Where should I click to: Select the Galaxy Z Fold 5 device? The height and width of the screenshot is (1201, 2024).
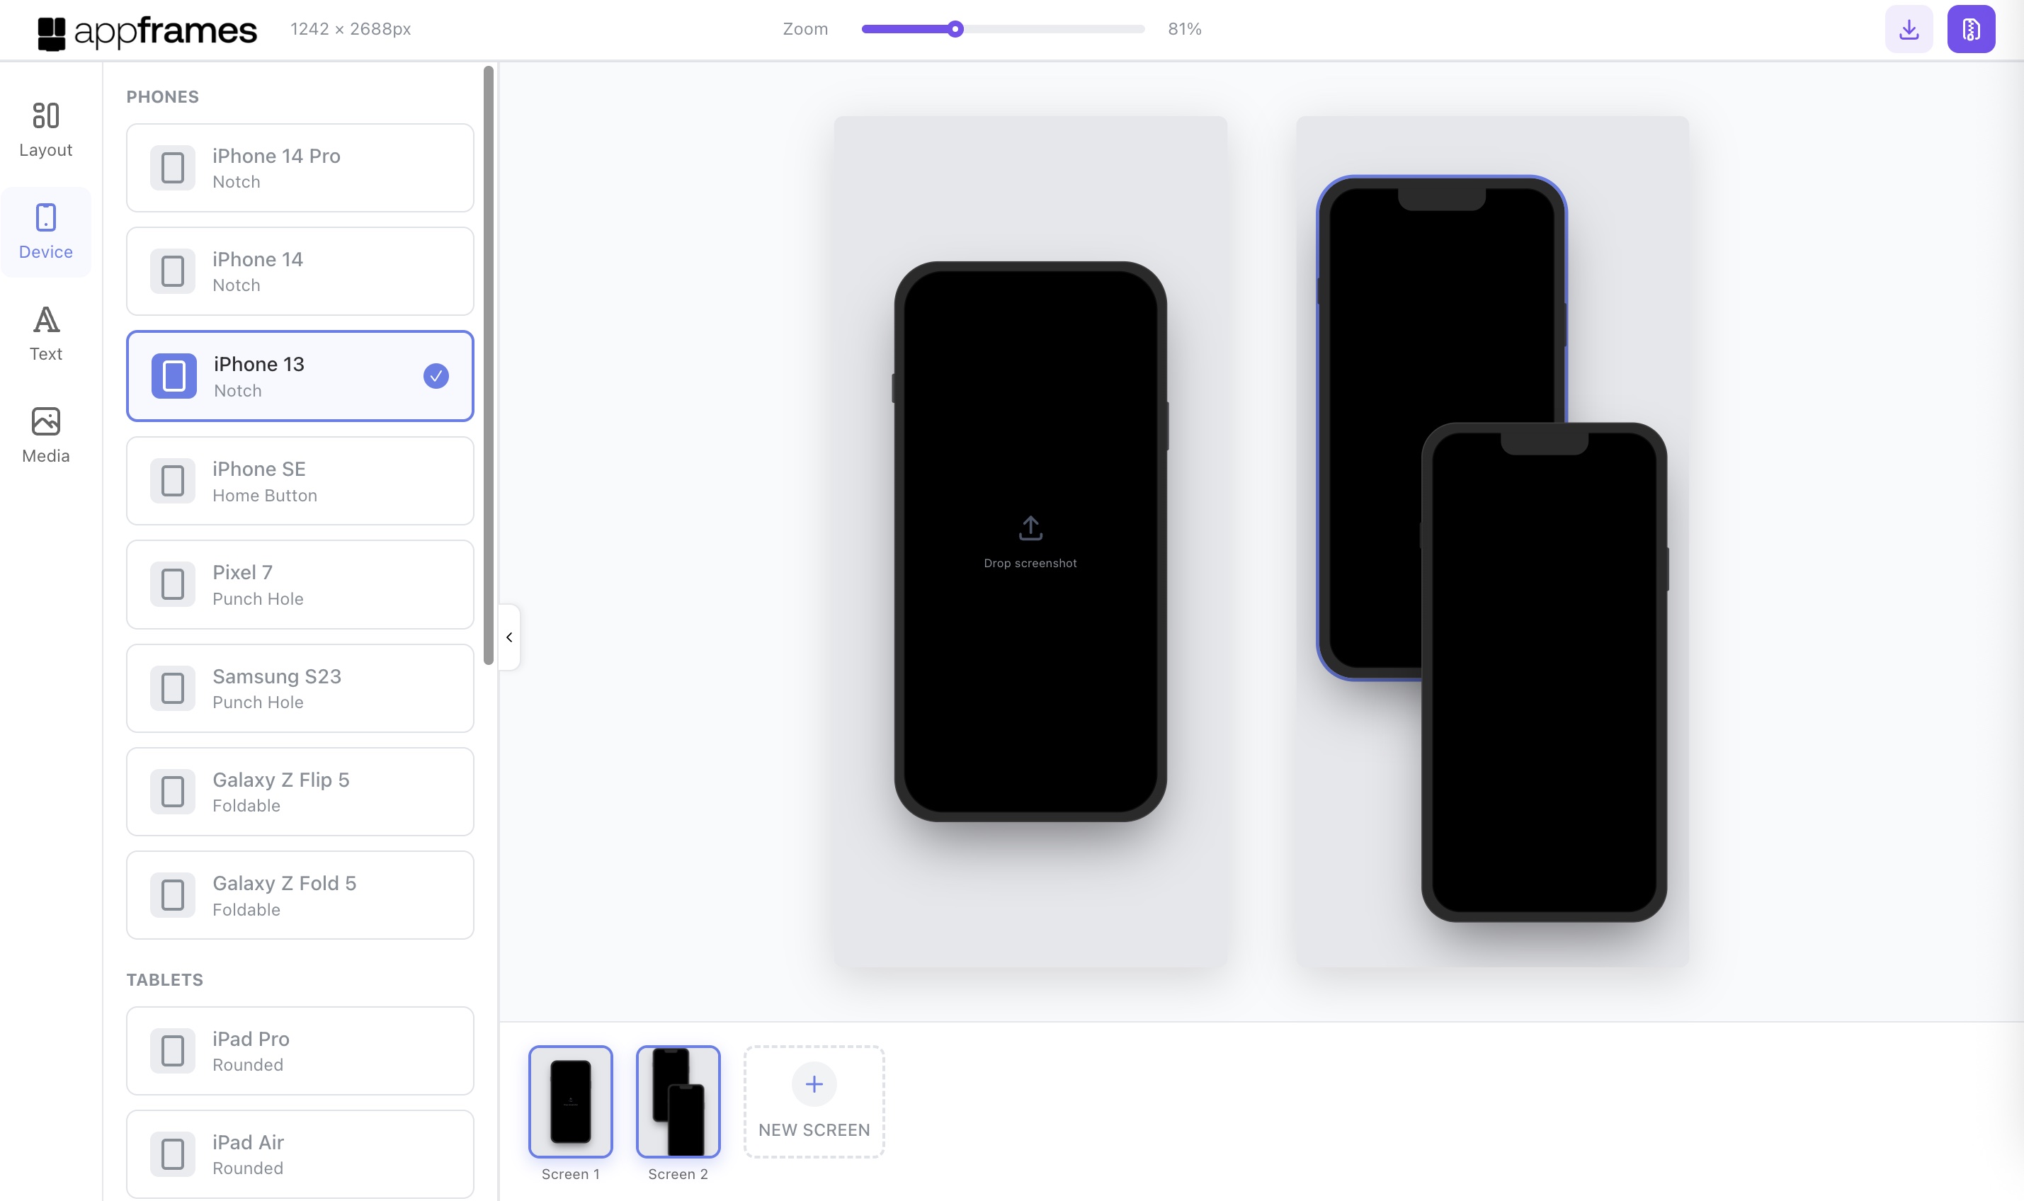click(x=300, y=895)
